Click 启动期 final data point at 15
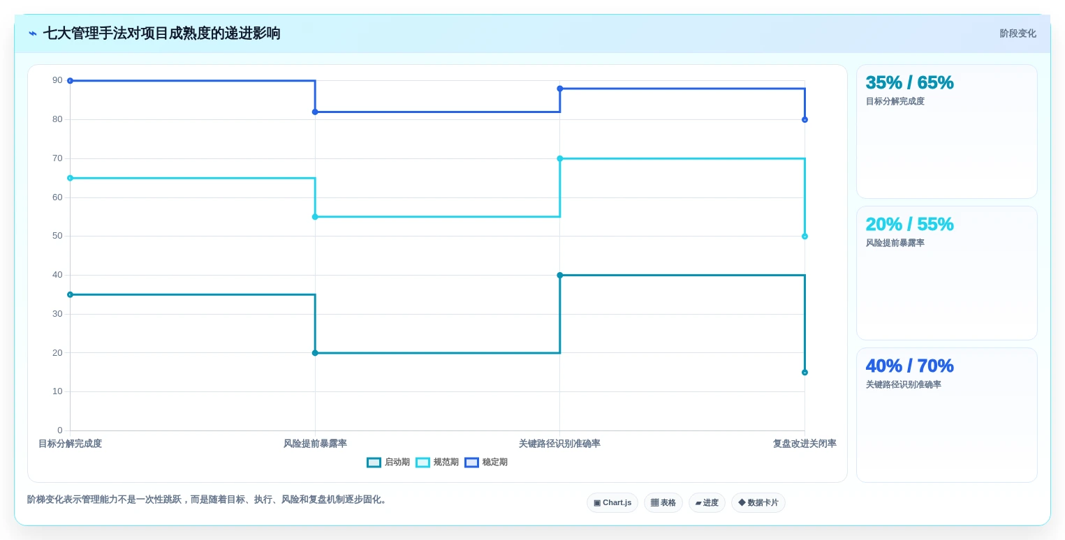This screenshot has height=540, width=1065. point(805,373)
